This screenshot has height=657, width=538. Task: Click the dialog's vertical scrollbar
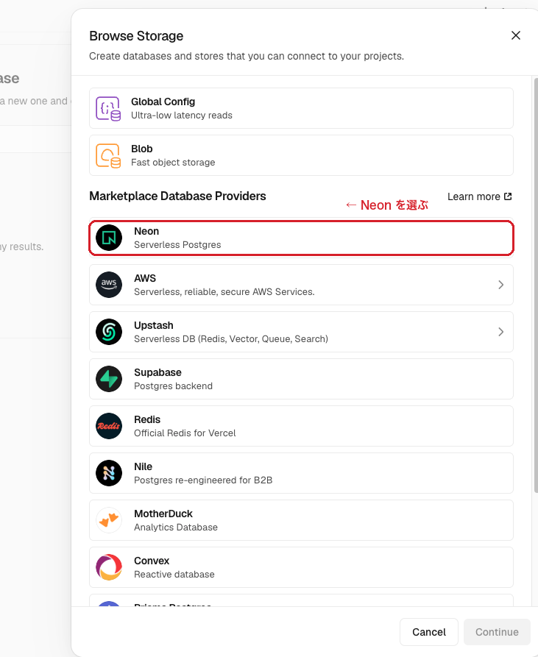click(x=536, y=285)
